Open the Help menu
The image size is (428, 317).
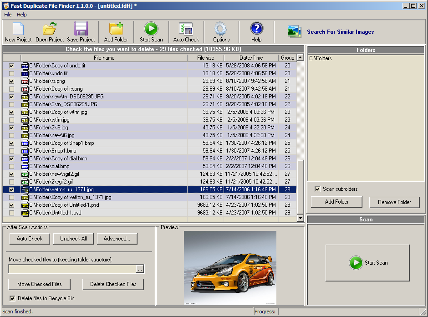point(22,15)
